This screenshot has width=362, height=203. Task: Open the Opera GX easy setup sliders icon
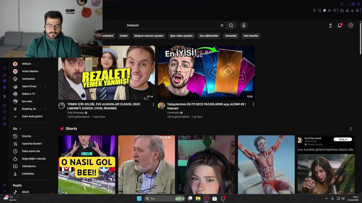(357, 10)
